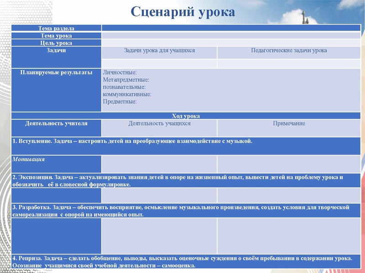Select the Цель урока cell
Viewport: 365px width, 273px height.
(x=57, y=43)
